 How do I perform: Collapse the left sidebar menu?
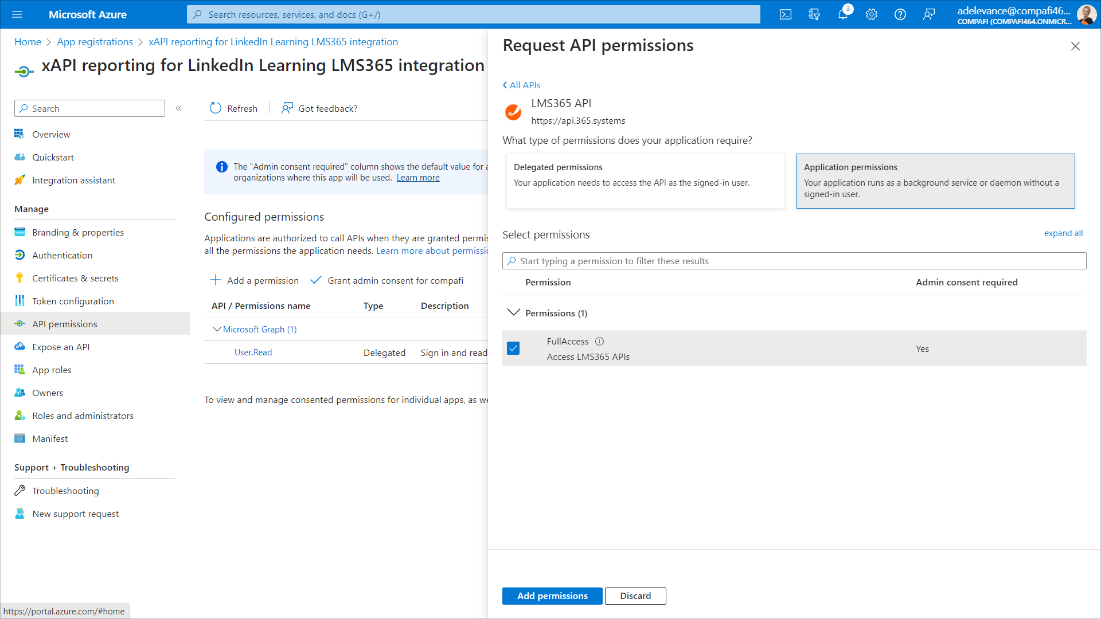coord(178,108)
